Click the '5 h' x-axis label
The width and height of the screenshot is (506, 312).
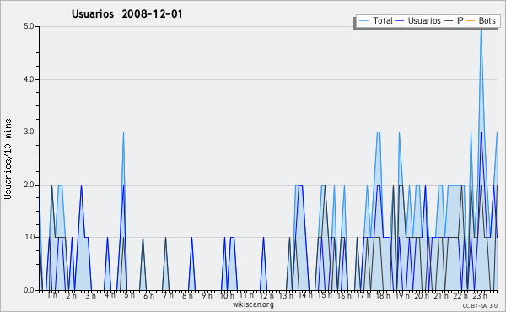[x=129, y=295]
